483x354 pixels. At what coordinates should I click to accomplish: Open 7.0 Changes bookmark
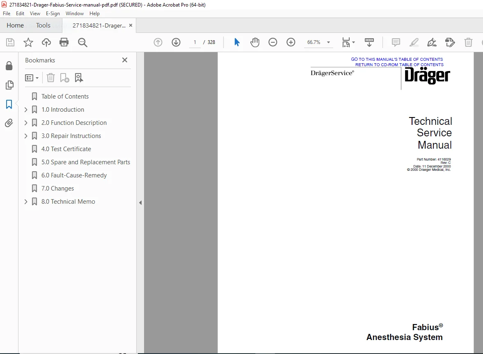point(57,188)
